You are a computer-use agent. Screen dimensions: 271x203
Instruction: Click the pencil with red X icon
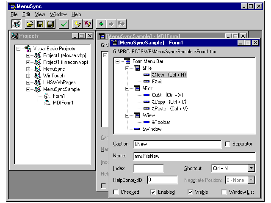(88, 24)
